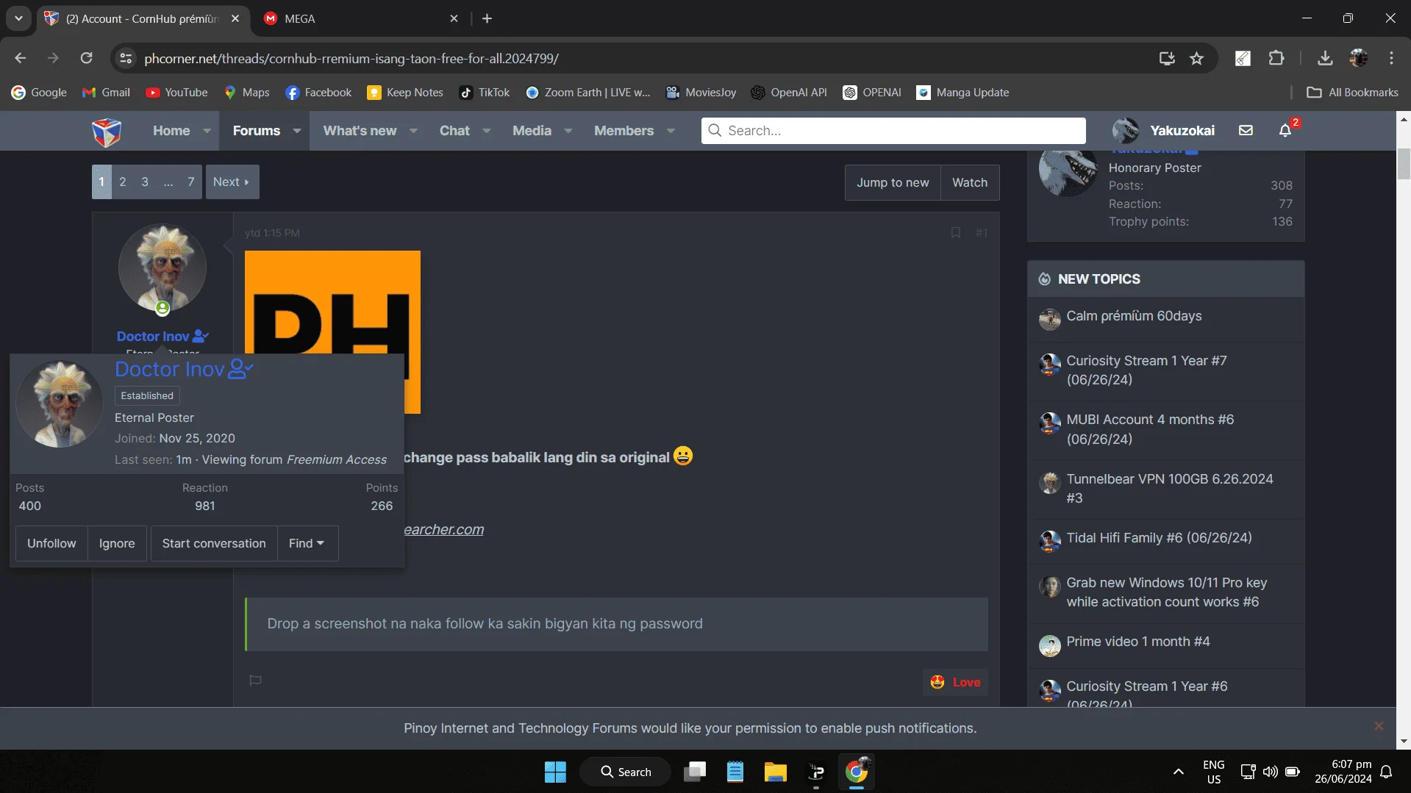Open Calm prémiùm 60days topic

pyautogui.click(x=1134, y=316)
